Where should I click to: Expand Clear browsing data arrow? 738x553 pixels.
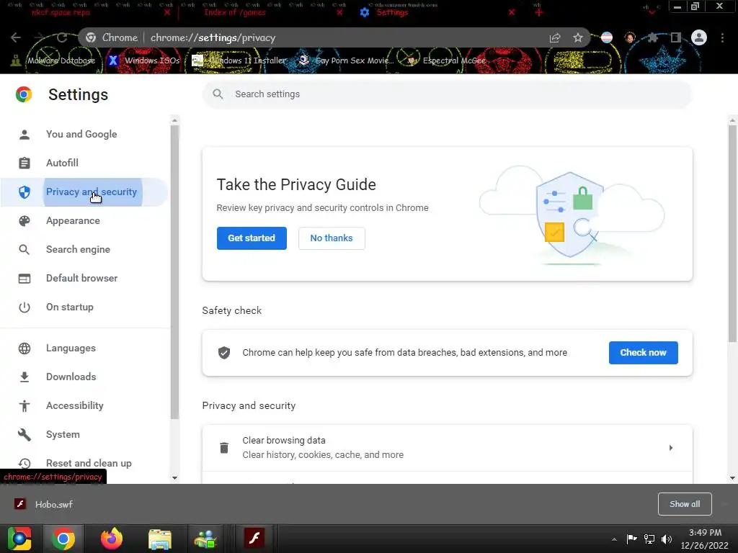tap(671, 448)
